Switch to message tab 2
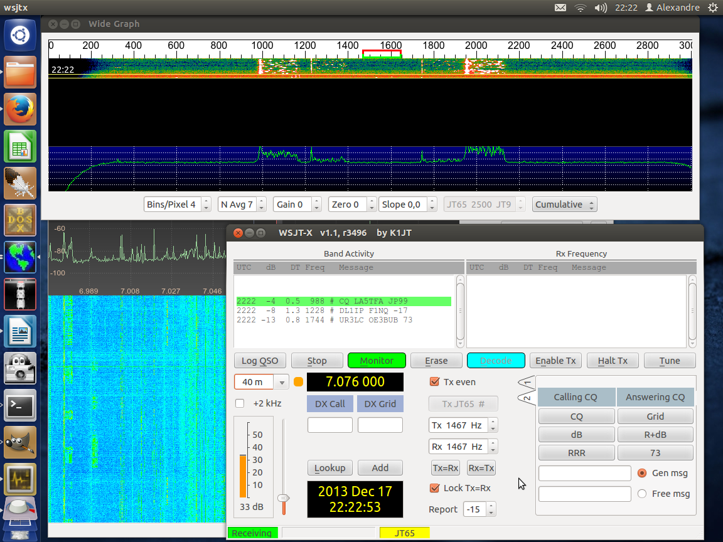723x542 pixels. tap(527, 398)
